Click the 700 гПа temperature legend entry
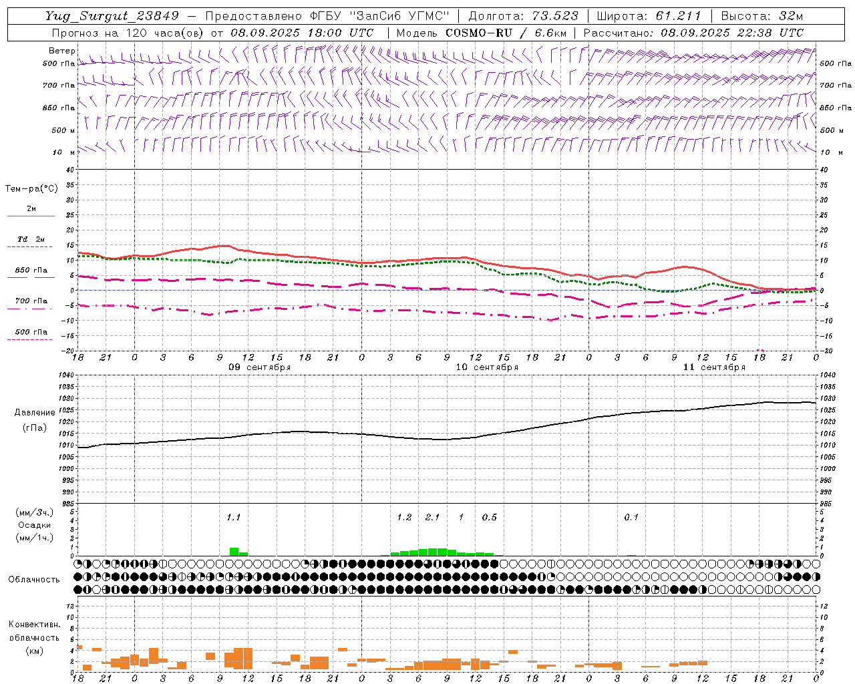Viewport: 855px width, 684px height. point(31,301)
